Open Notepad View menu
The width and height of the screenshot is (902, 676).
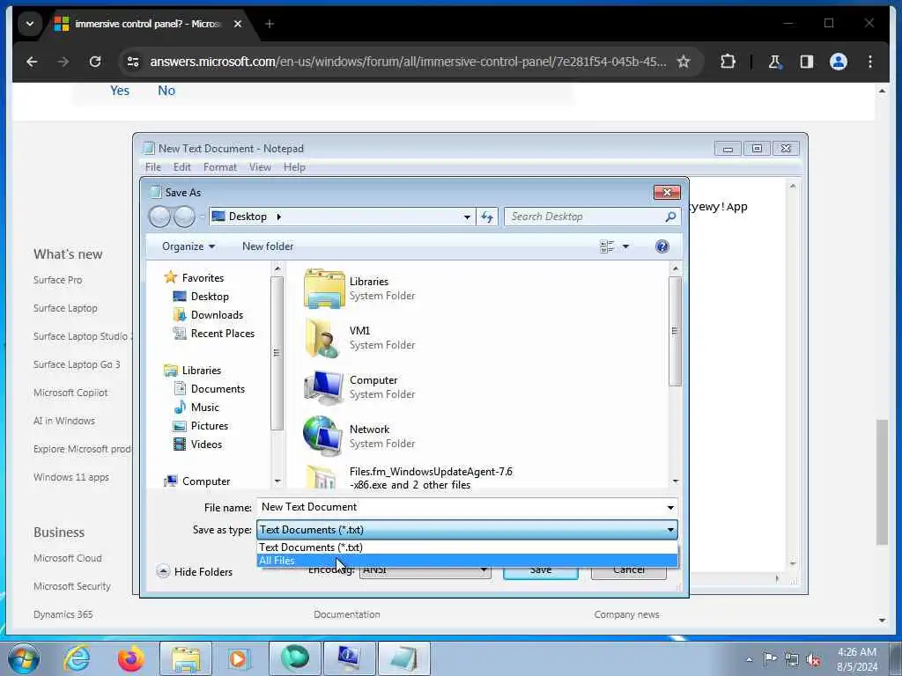tap(260, 167)
